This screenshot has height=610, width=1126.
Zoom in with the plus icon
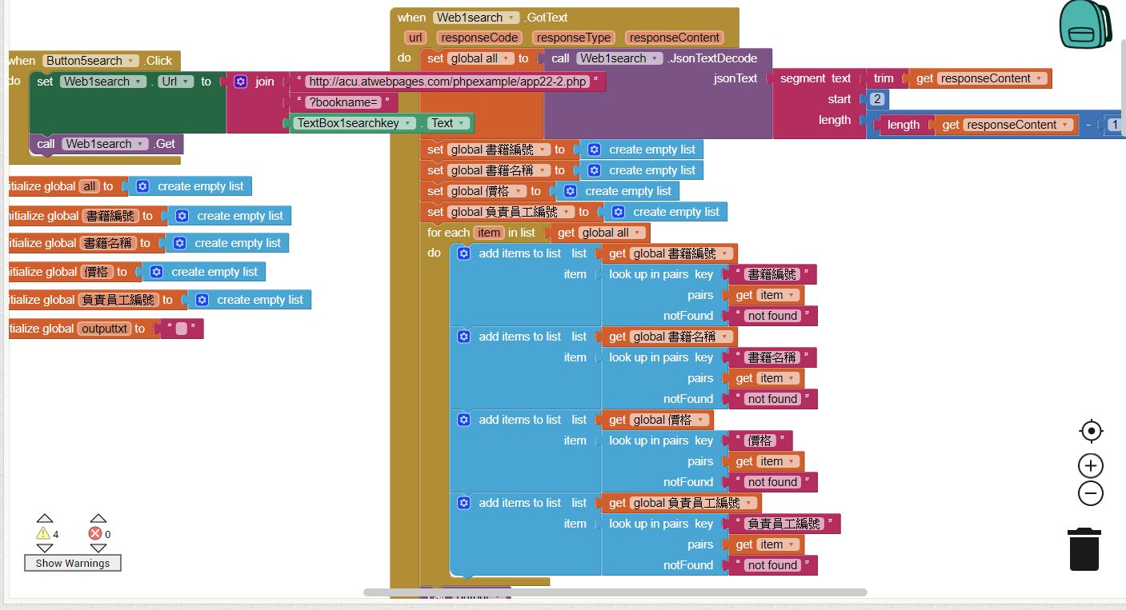pos(1091,466)
